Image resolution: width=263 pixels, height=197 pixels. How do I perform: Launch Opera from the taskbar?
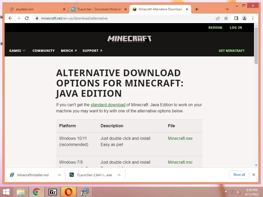point(68,192)
